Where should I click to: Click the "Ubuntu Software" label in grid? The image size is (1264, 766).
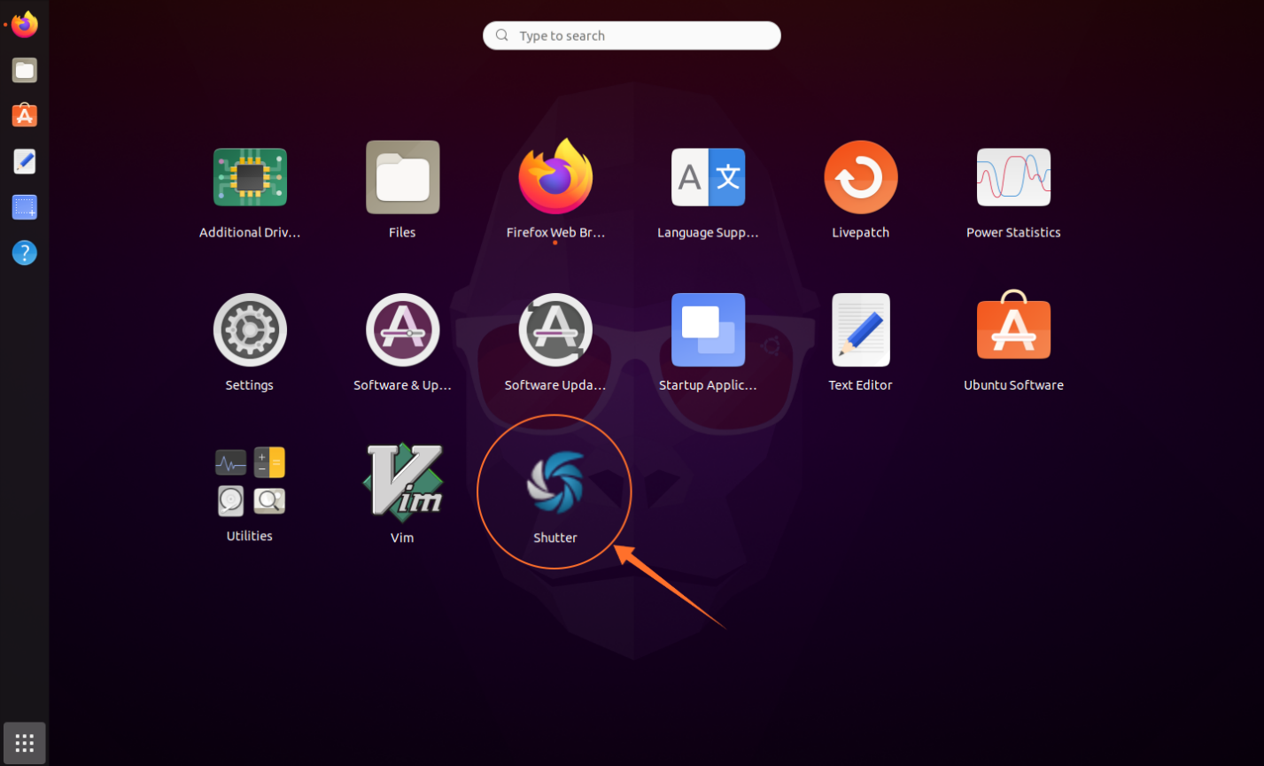pos(1013,385)
